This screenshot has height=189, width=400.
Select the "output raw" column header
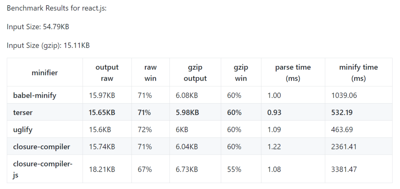(x=107, y=72)
